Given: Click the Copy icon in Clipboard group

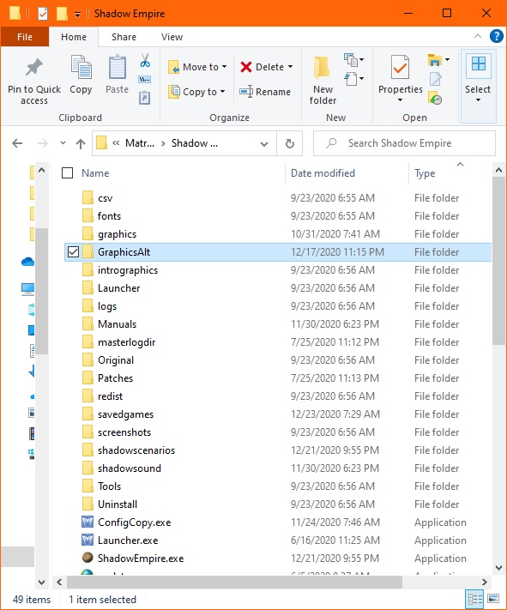Looking at the screenshot, I should tap(81, 67).
